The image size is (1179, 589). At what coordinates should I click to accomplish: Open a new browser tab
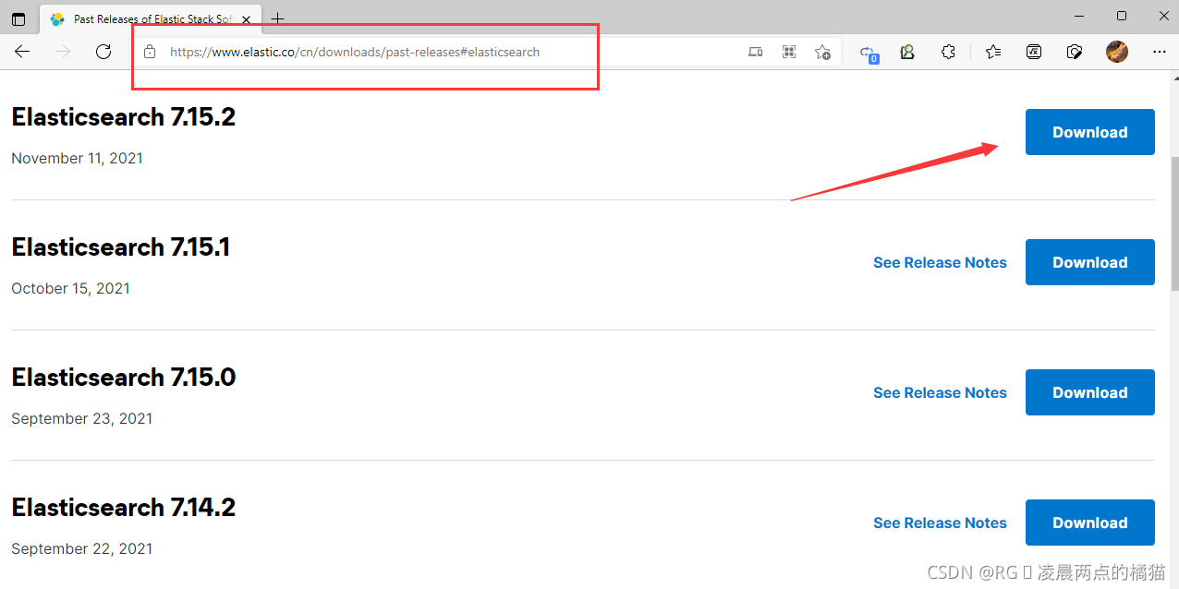pyautogui.click(x=277, y=18)
